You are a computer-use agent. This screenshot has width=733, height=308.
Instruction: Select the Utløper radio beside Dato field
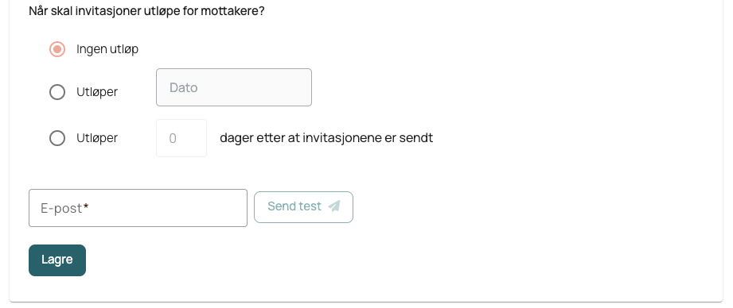tap(57, 92)
